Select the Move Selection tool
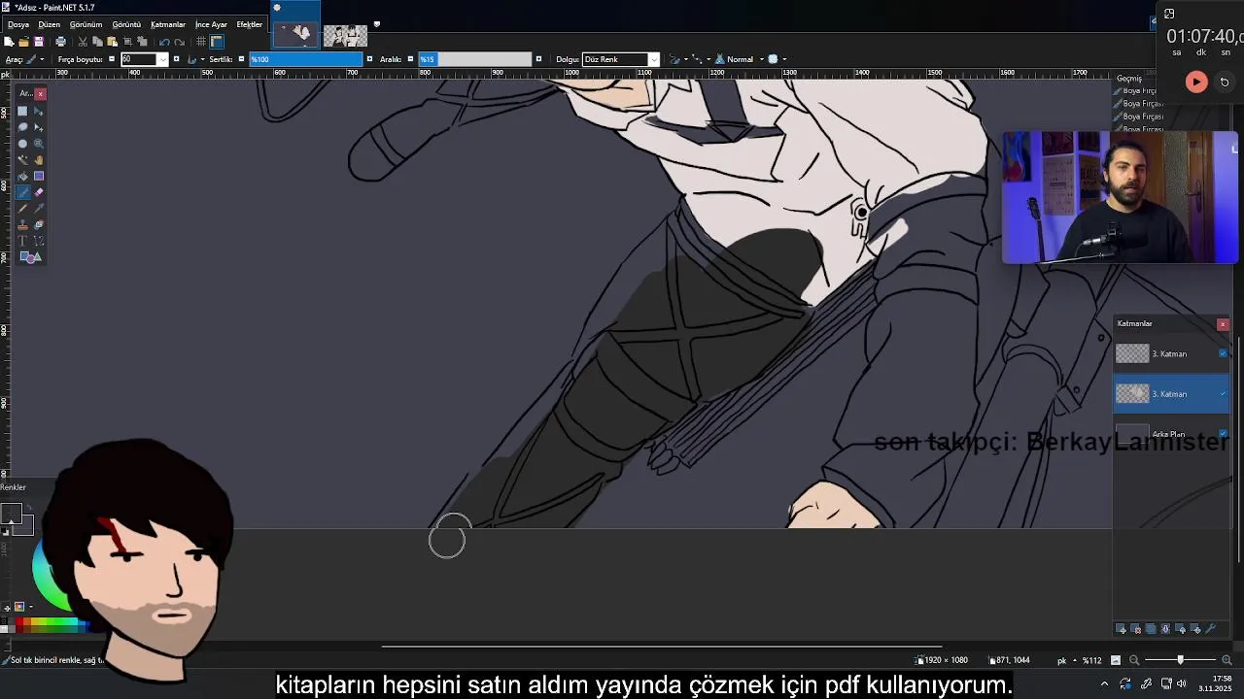 [39, 127]
